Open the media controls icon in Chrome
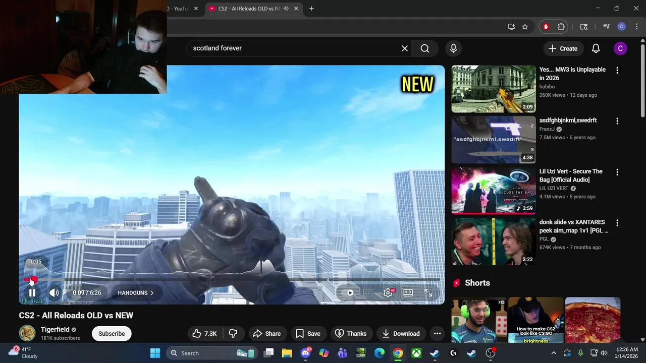This screenshot has width=646, height=363. 607,27
